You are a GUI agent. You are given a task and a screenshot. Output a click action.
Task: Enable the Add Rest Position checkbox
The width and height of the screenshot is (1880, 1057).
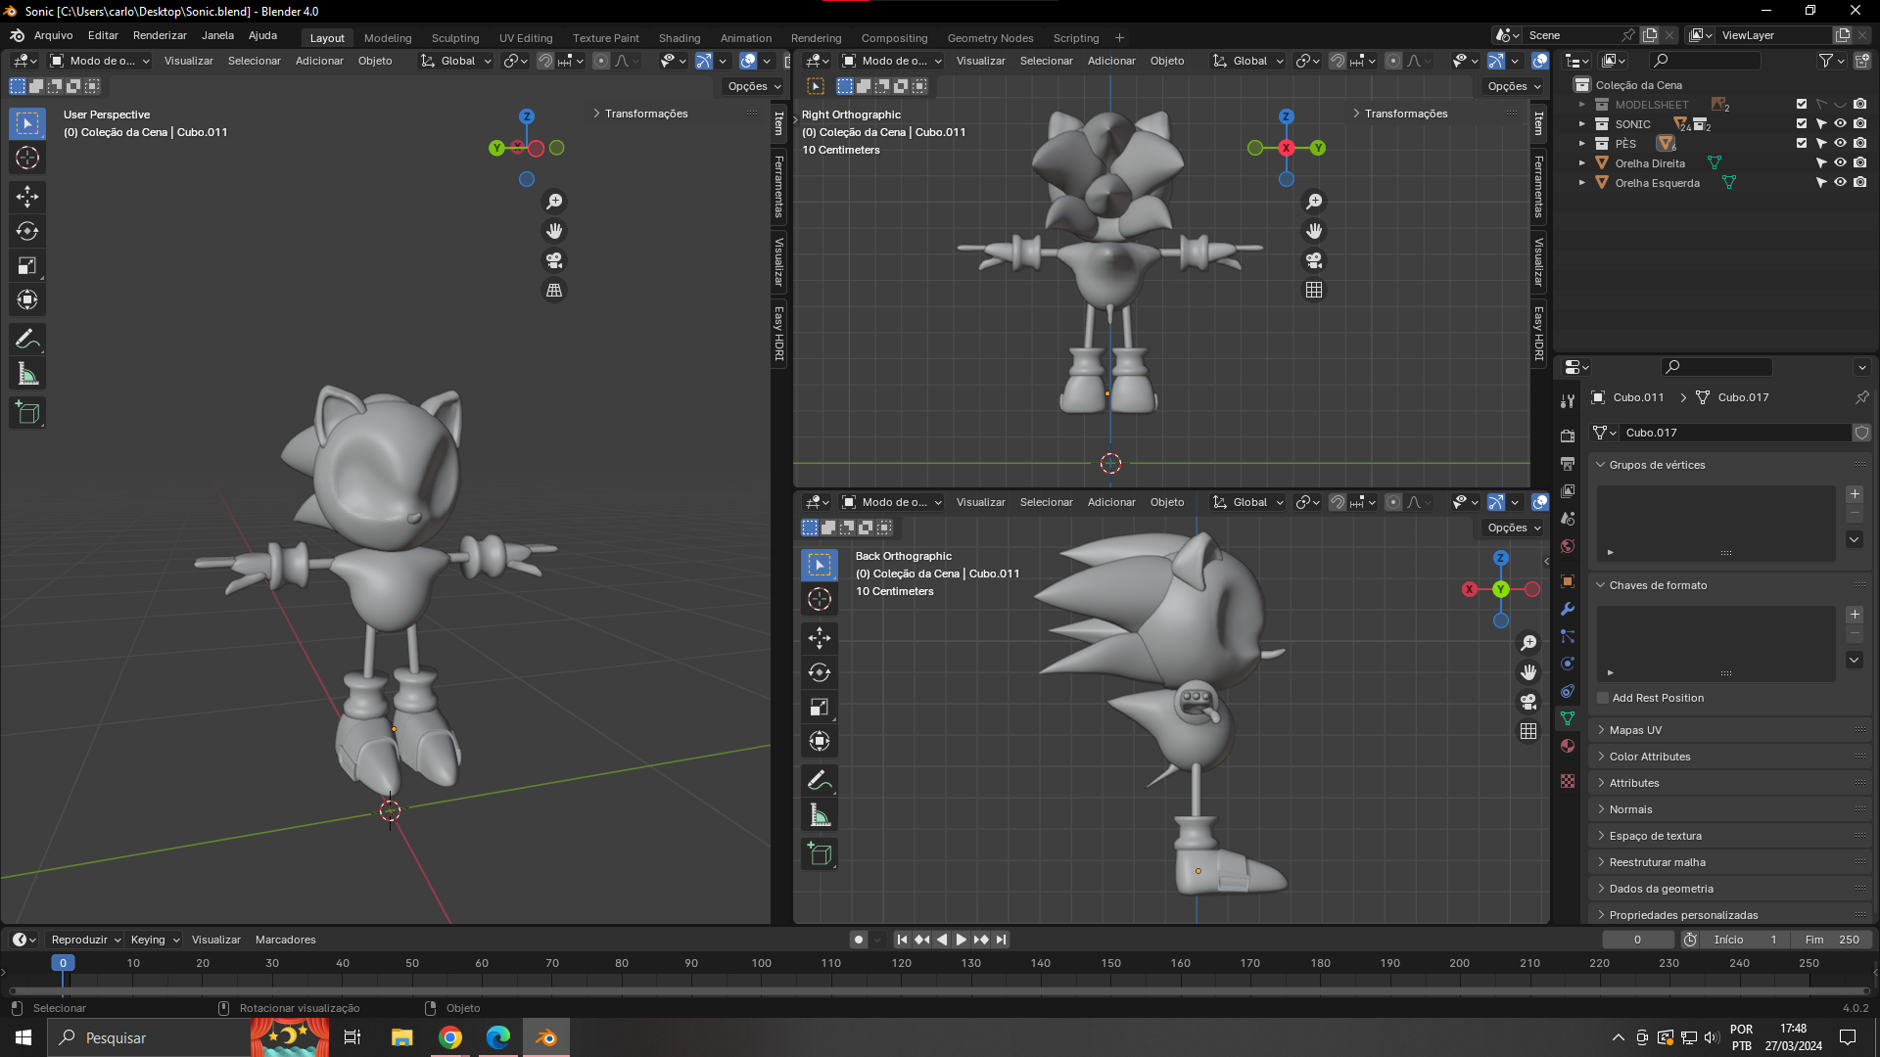coord(1603,698)
